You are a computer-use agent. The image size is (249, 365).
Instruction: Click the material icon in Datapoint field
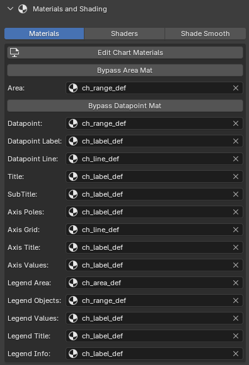tap(73, 123)
